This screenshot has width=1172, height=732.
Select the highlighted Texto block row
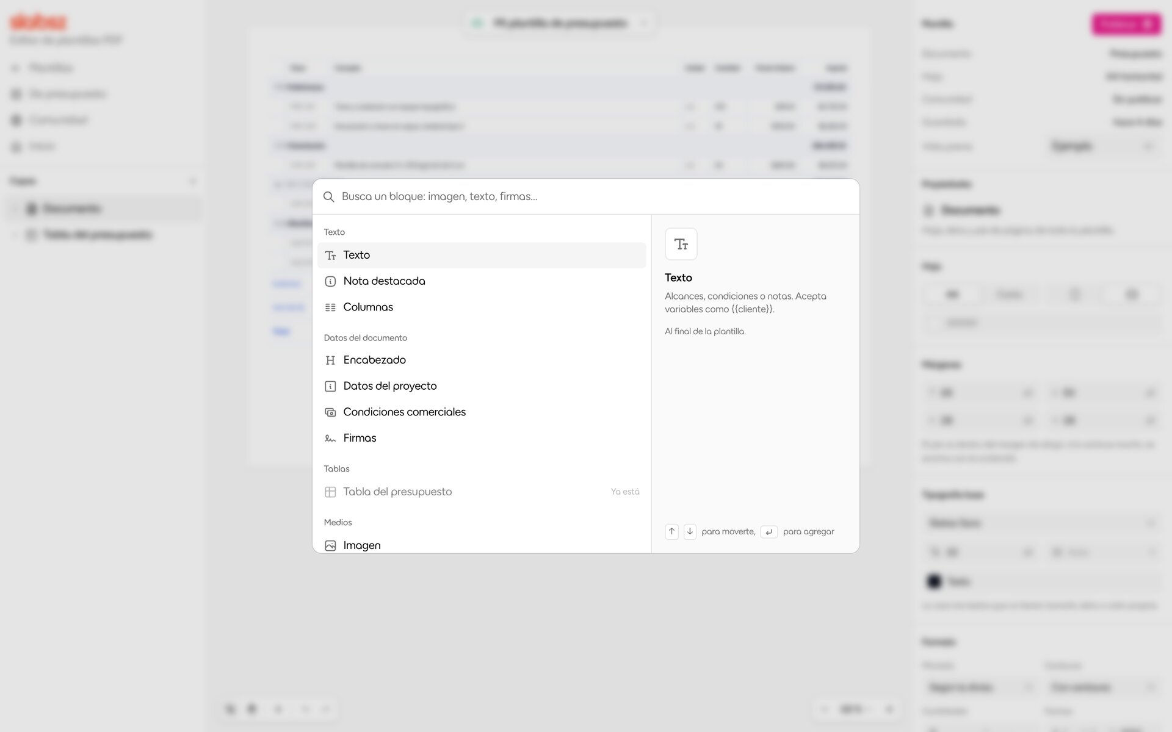[x=482, y=255]
